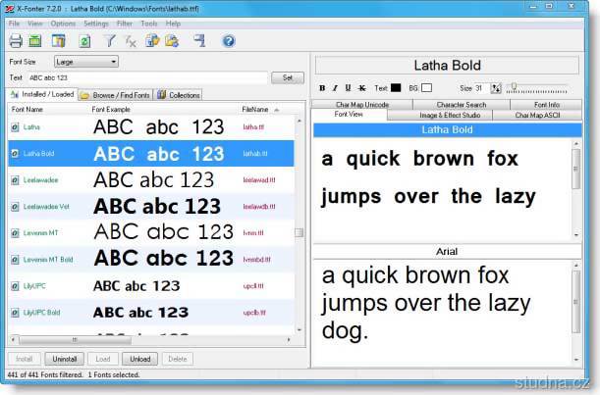Click the Uninstall button
The width and height of the screenshot is (600, 395).
pos(64,359)
